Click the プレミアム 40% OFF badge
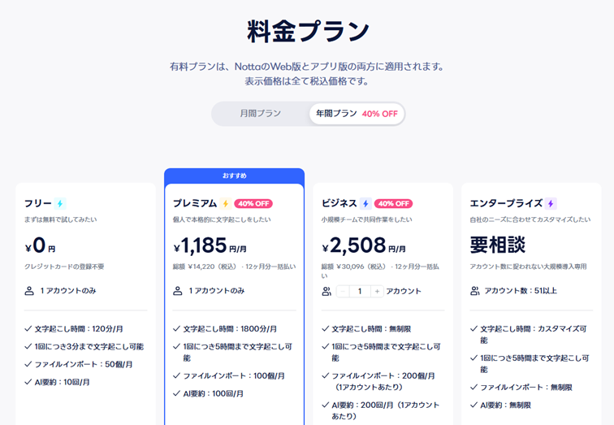Screen dimensions: 614x425 click(253, 204)
